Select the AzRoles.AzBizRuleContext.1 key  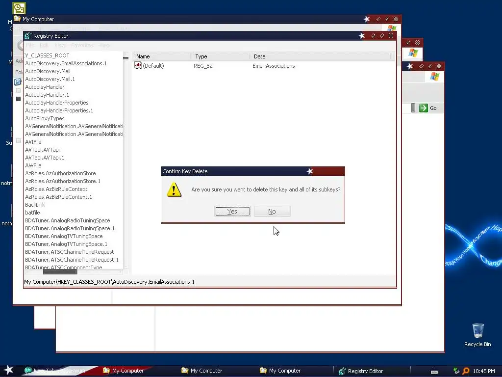click(59, 197)
